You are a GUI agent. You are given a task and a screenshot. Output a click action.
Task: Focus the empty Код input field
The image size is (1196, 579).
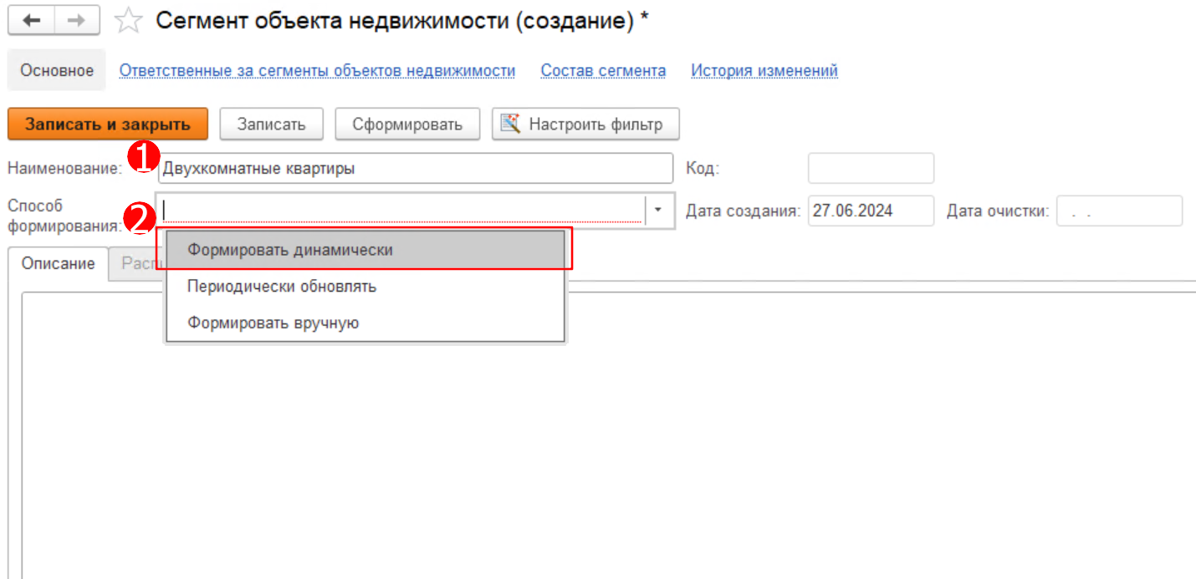870,168
